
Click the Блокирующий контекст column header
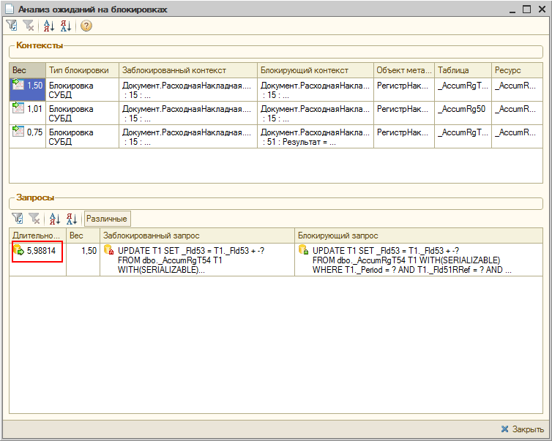(x=316, y=70)
